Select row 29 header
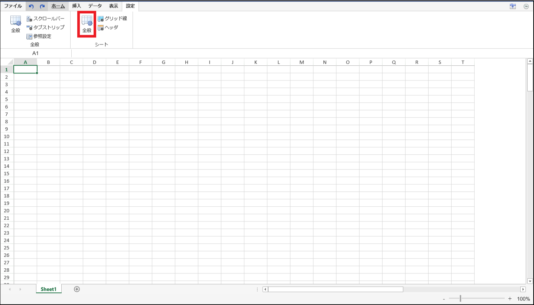534x305 pixels. tap(7, 277)
